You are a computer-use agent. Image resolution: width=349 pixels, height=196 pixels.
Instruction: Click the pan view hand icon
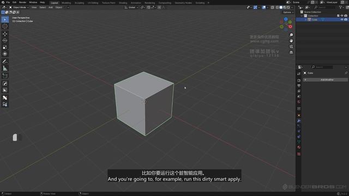291,41
